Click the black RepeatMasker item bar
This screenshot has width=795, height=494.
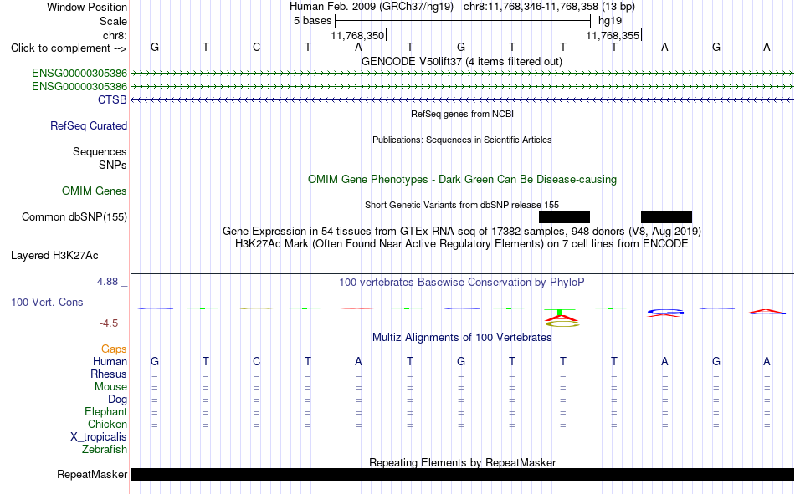[x=463, y=474]
